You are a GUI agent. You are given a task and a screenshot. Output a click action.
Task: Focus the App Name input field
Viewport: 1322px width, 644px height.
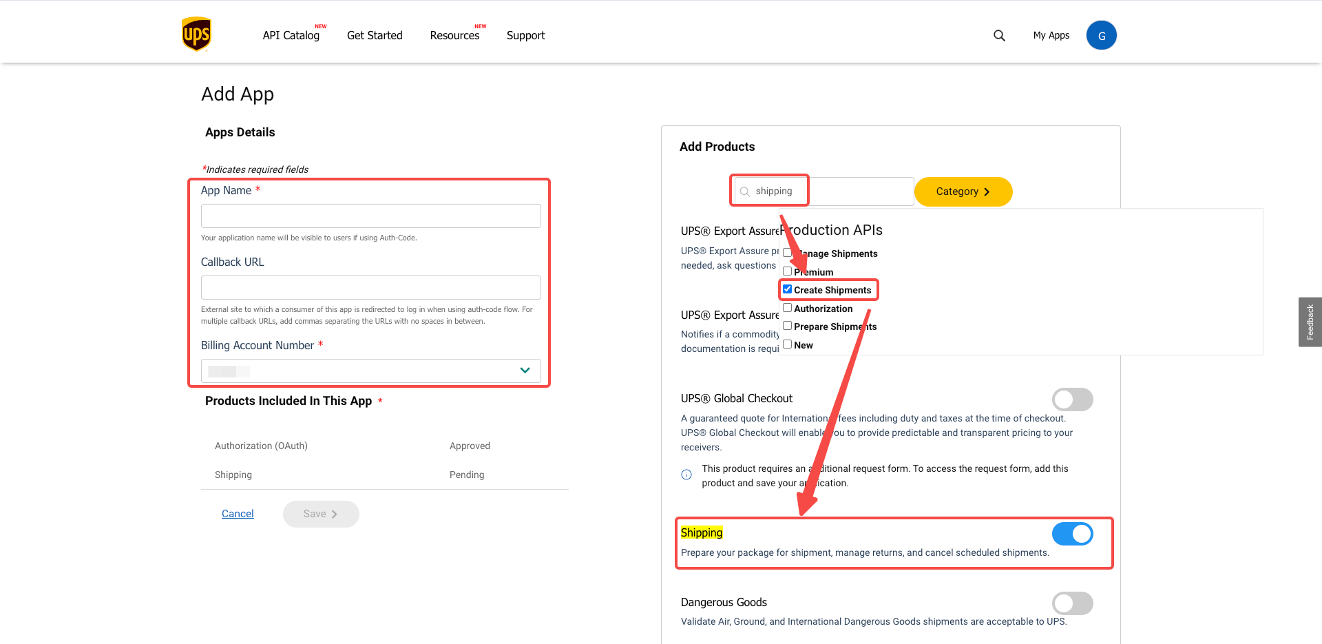370,216
